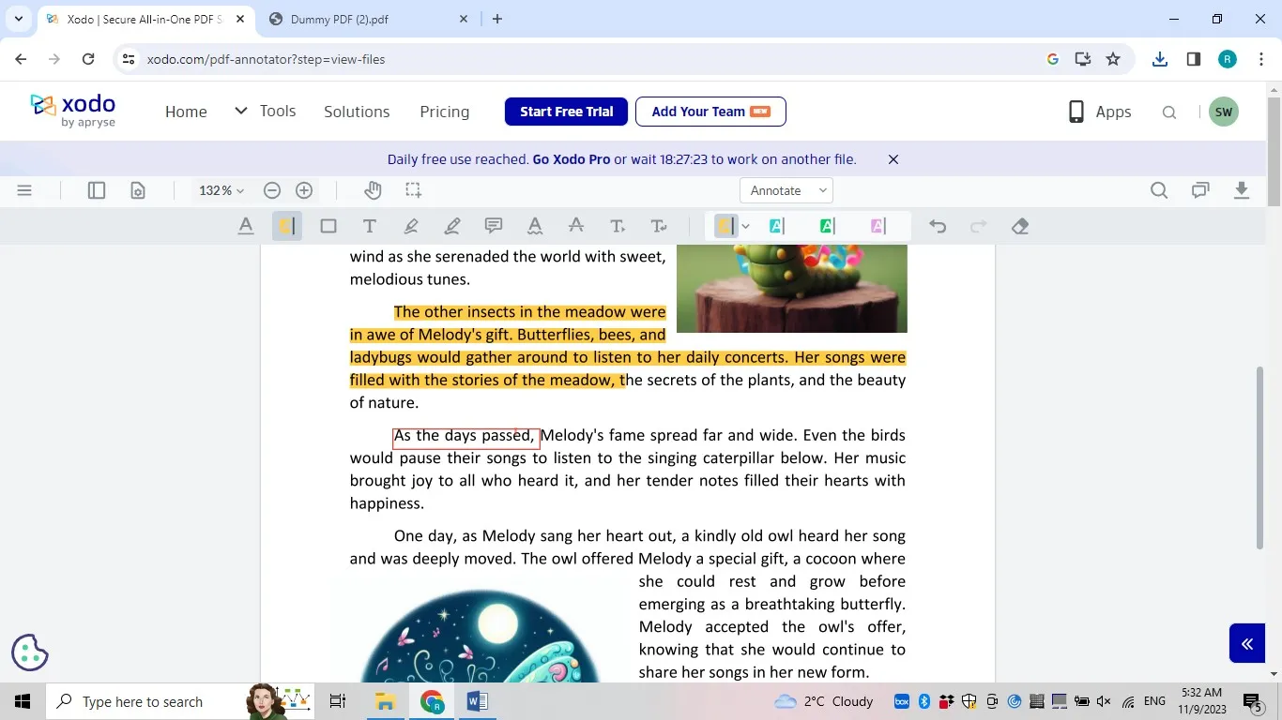Select the freehand Pen annotation tool
The height and width of the screenshot is (720, 1282).
[410, 225]
